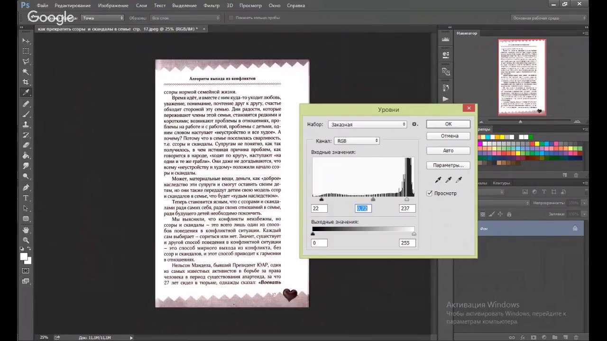Open the Изображение menu

pos(113,5)
